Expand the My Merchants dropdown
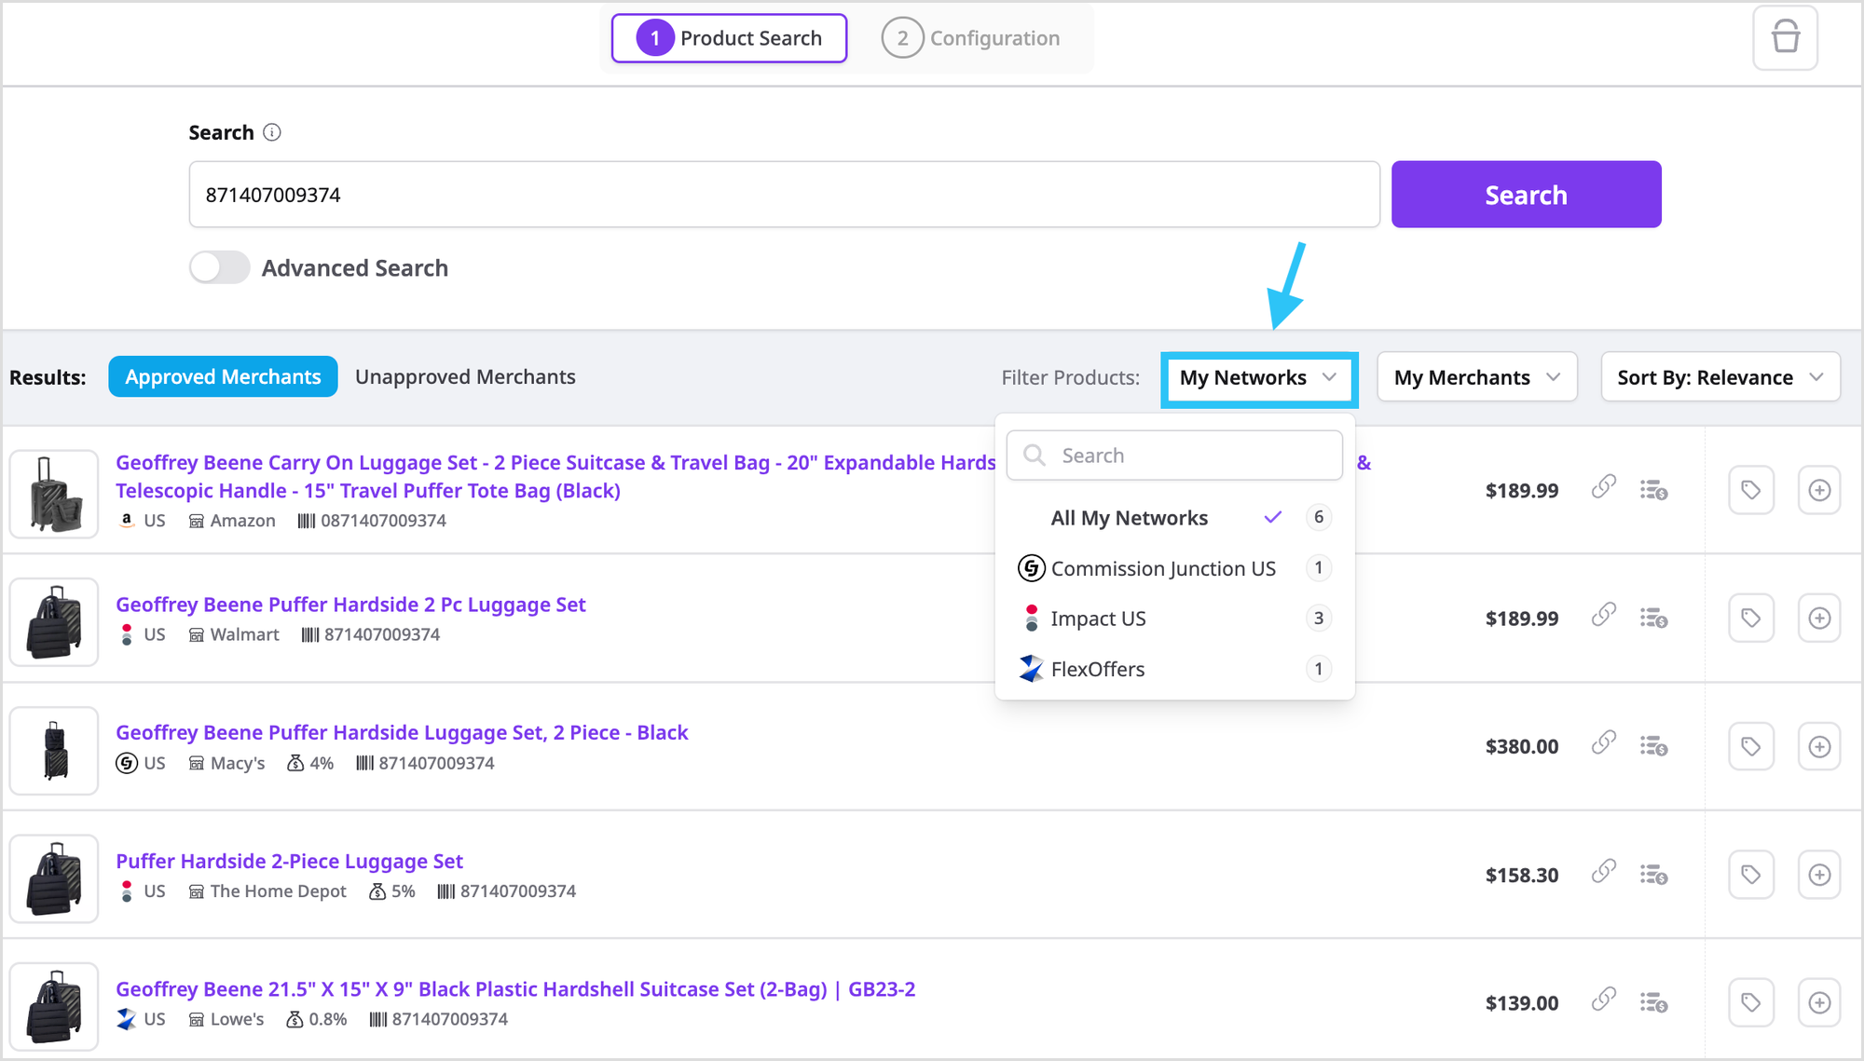Screen dimensions: 1864x1061 [x=1476, y=378]
